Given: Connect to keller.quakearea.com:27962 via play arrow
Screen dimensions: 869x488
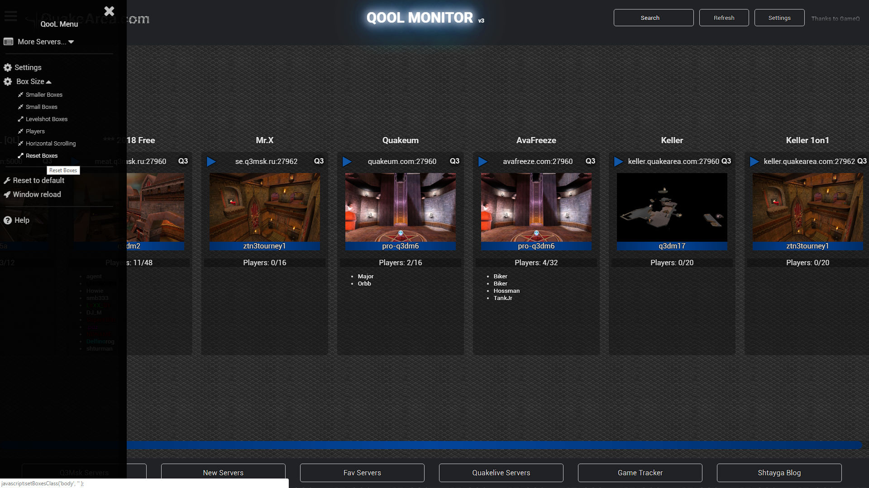Looking at the screenshot, I should point(754,161).
